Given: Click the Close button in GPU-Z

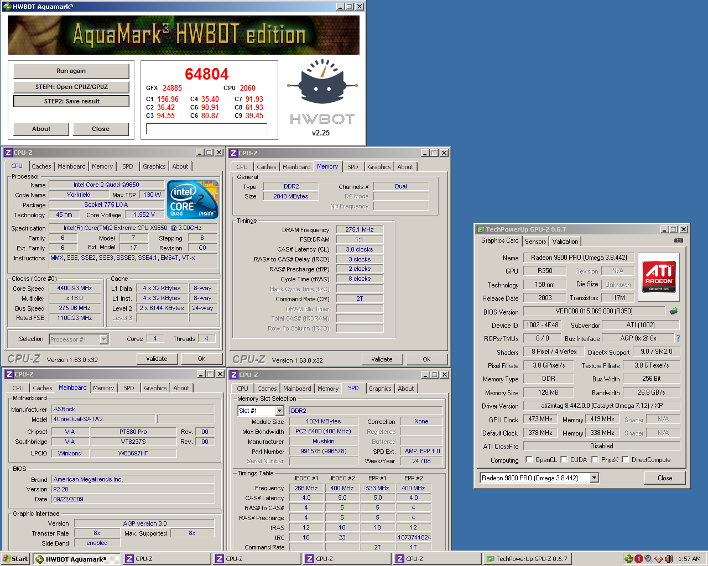Looking at the screenshot, I should coord(665,478).
